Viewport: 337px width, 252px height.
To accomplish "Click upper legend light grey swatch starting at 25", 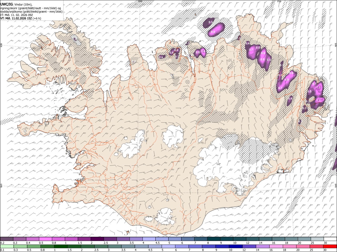I will point(317,239).
